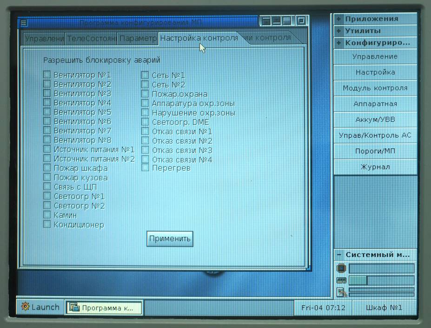This screenshot has width=431, height=328.
Task: Click the Launch gear icon
Action: click(25, 307)
